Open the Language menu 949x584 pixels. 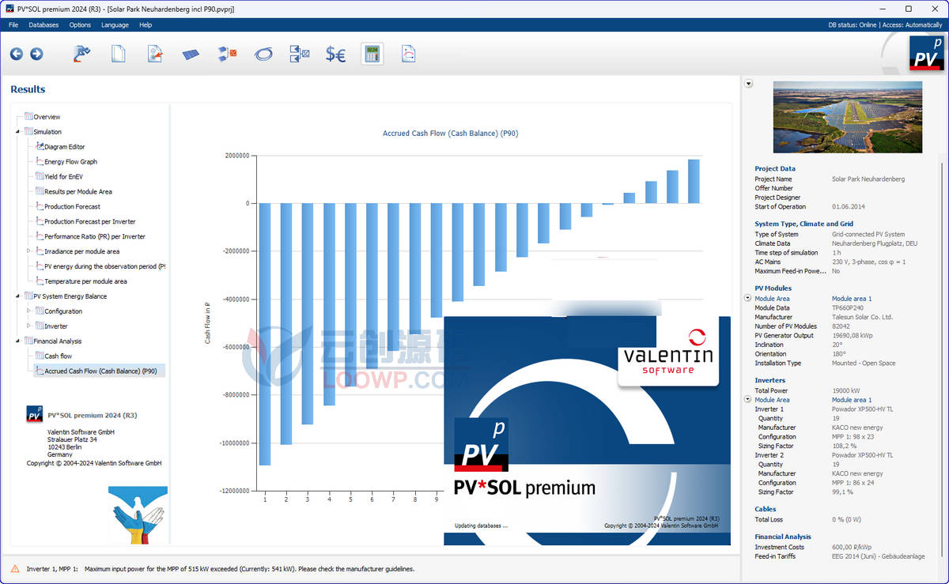[x=115, y=24]
